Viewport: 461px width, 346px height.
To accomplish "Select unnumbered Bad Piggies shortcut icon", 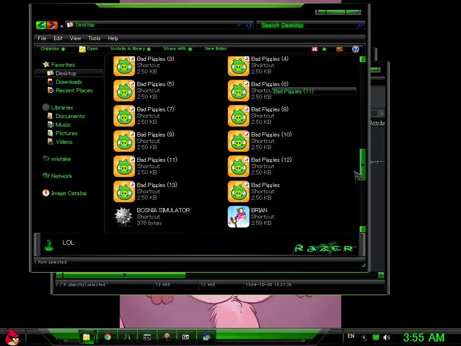I will [x=239, y=192].
